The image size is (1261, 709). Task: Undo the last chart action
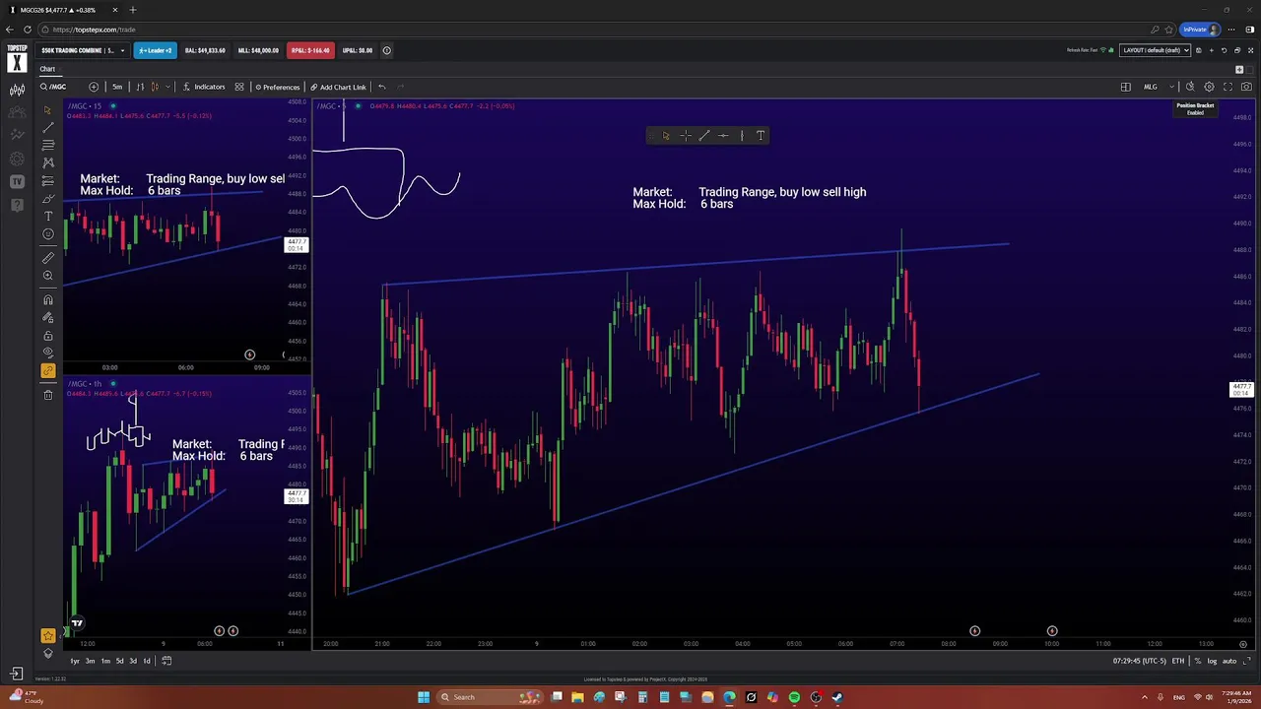[x=381, y=87]
